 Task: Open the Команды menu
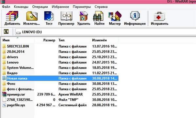pyautogui.click(x=21, y=7)
